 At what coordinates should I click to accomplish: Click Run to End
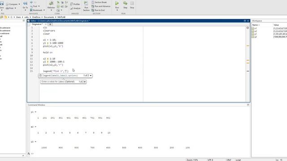98,10
